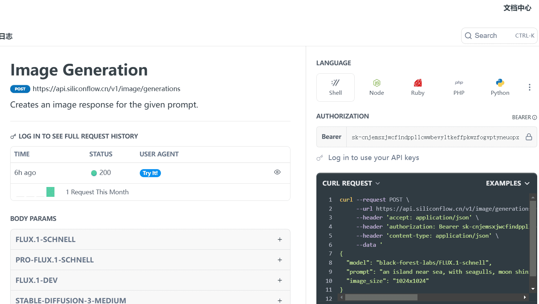Expand the FLUX.1-DEV section
539x304 pixels.
[150, 280]
